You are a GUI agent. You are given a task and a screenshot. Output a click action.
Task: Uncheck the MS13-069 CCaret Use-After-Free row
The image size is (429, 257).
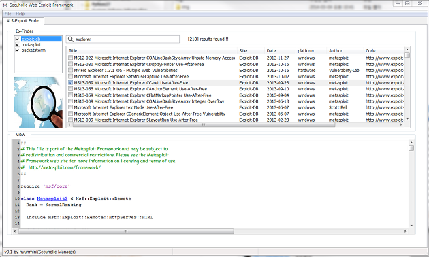[x=71, y=82]
